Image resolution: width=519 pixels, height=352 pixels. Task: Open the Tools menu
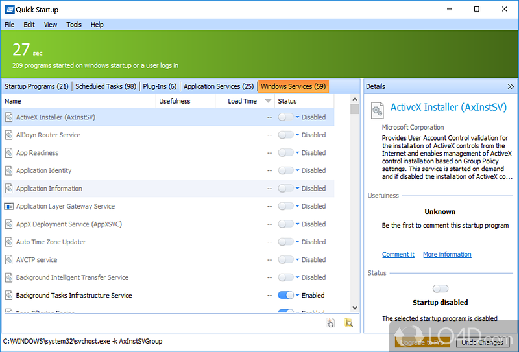[x=74, y=25]
